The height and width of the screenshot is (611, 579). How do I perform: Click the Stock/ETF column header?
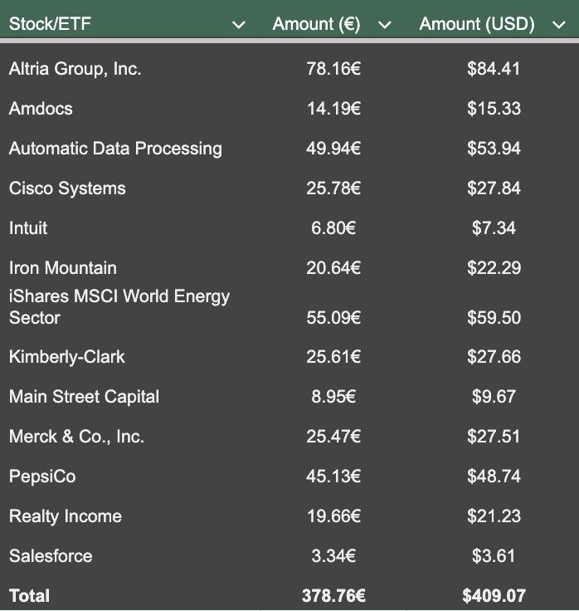tap(50, 25)
